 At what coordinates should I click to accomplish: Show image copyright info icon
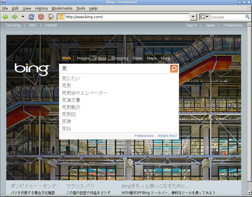[x=237, y=174]
